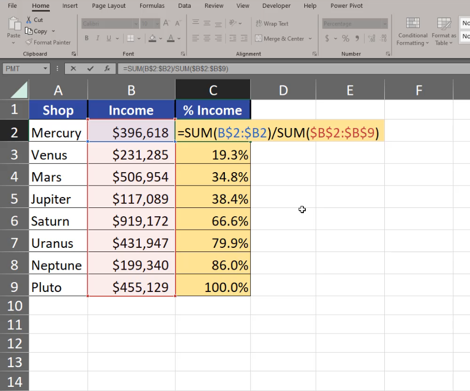This screenshot has height=391, width=470.
Task: Open the Insert Function fx dialog
Action: 107,68
